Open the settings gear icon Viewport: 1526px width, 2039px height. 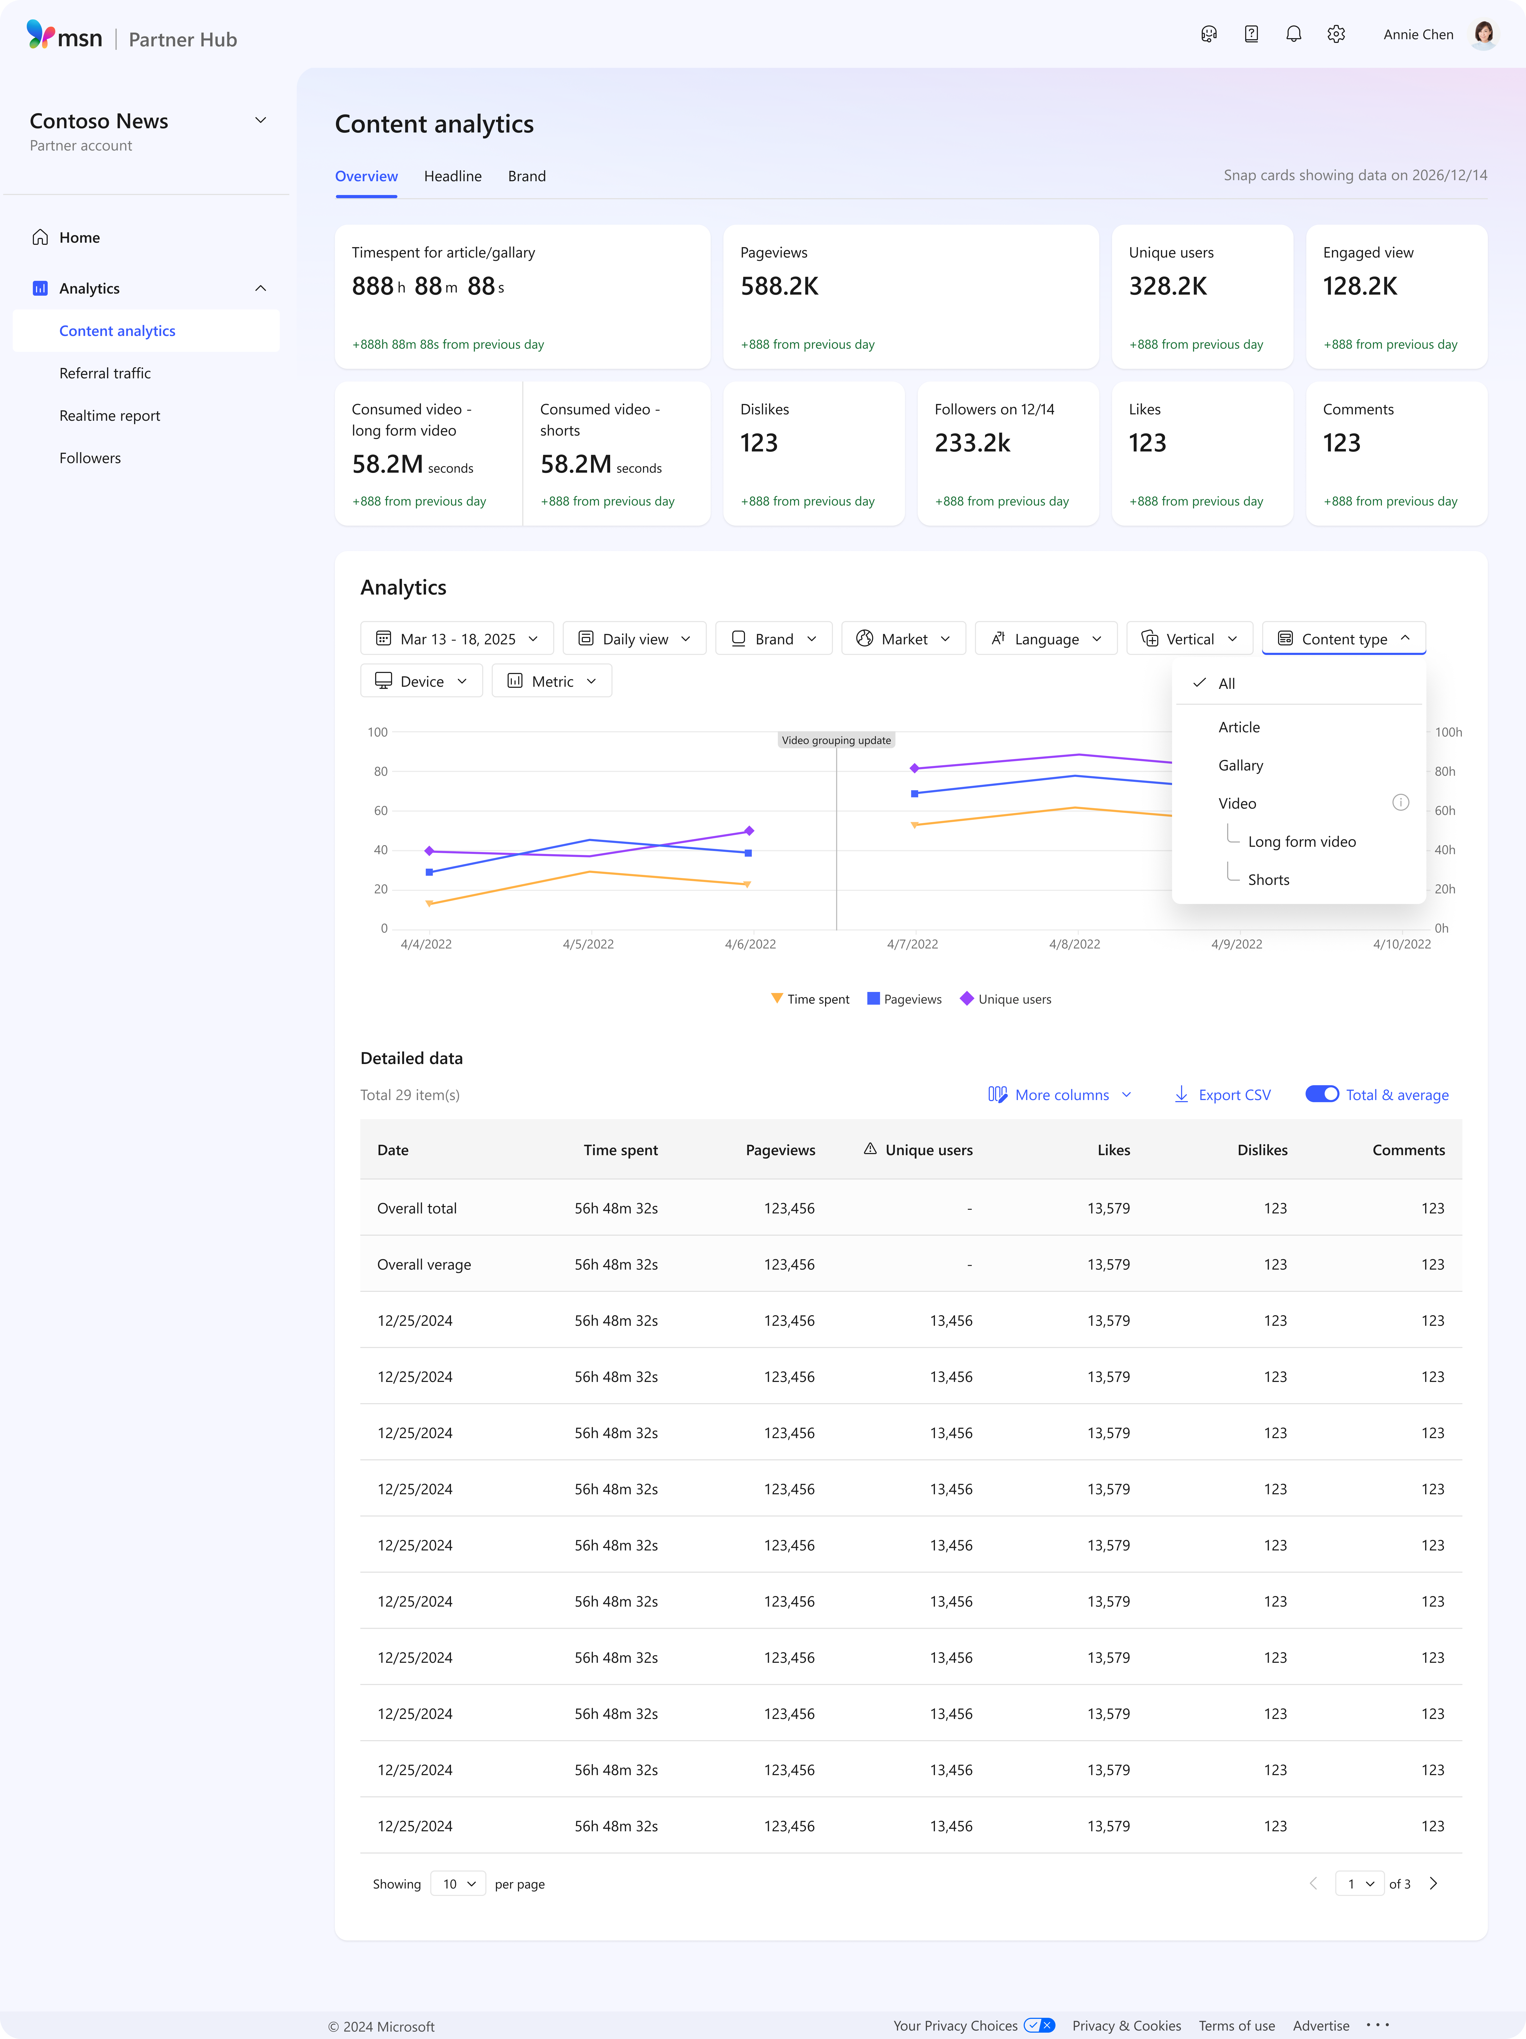click(x=1336, y=34)
